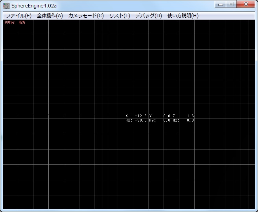Screen dimensions: 258x212
Task: Open the ファイル(F) menu
Action: [18, 16]
